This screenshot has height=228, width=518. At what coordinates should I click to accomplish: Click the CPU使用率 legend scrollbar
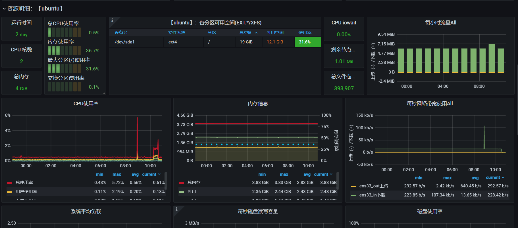coord(166,181)
